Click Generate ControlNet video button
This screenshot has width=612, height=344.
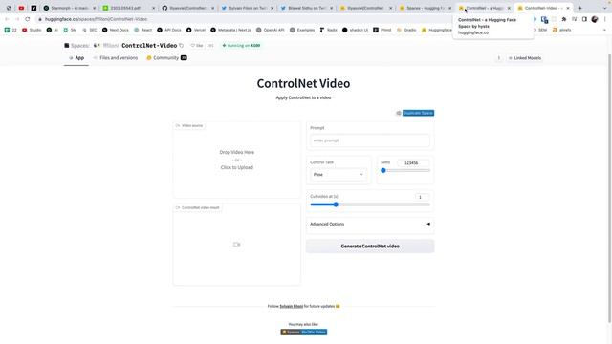coord(370,247)
